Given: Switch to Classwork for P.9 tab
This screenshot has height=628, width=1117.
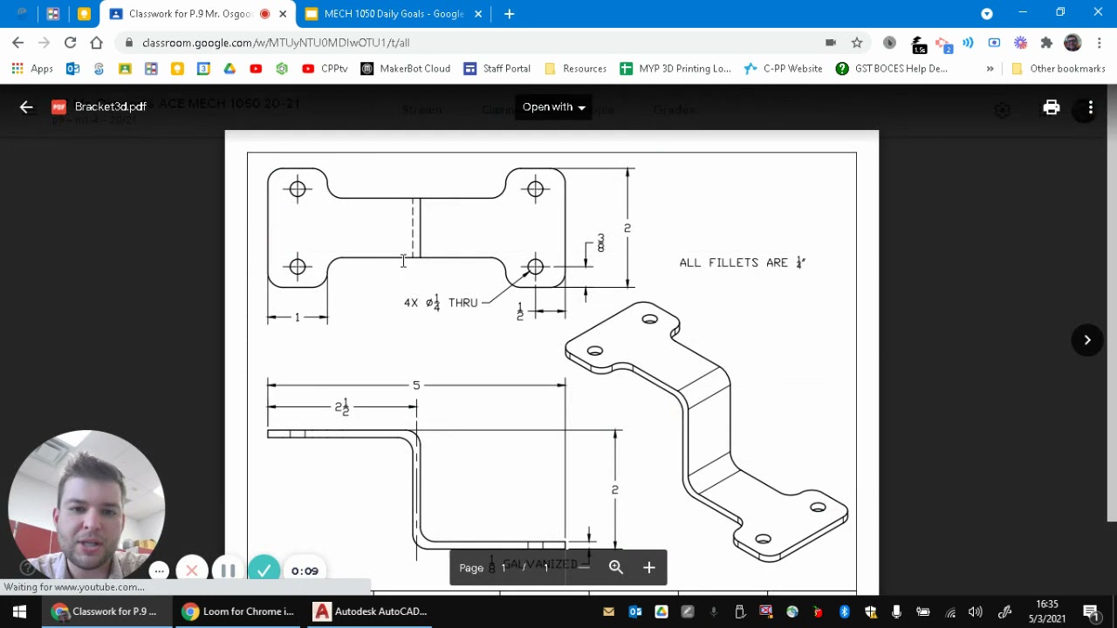Looking at the screenshot, I should 190,14.
